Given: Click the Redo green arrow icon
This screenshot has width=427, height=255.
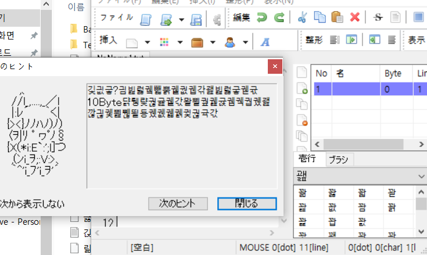Looking at the screenshot, I should click(x=279, y=18).
